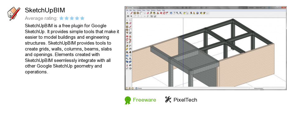Open the Help menu in SketchUp
The height and width of the screenshot is (114, 293).
(164, 10)
